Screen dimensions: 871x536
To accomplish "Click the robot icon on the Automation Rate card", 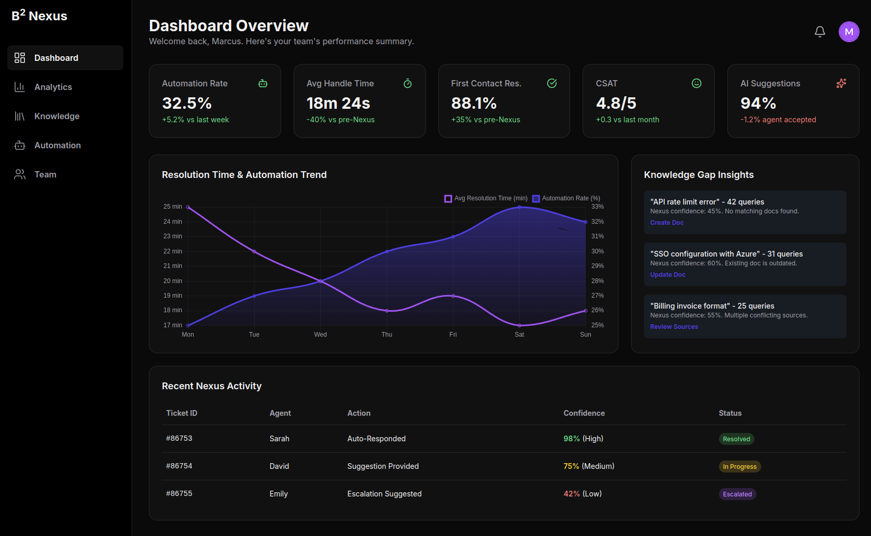I will click(x=263, y=83).
